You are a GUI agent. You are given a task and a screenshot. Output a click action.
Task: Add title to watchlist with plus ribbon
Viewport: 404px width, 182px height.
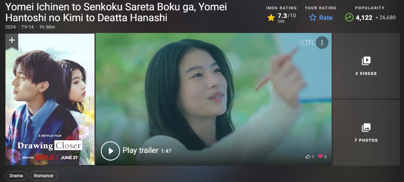point(12,41)
